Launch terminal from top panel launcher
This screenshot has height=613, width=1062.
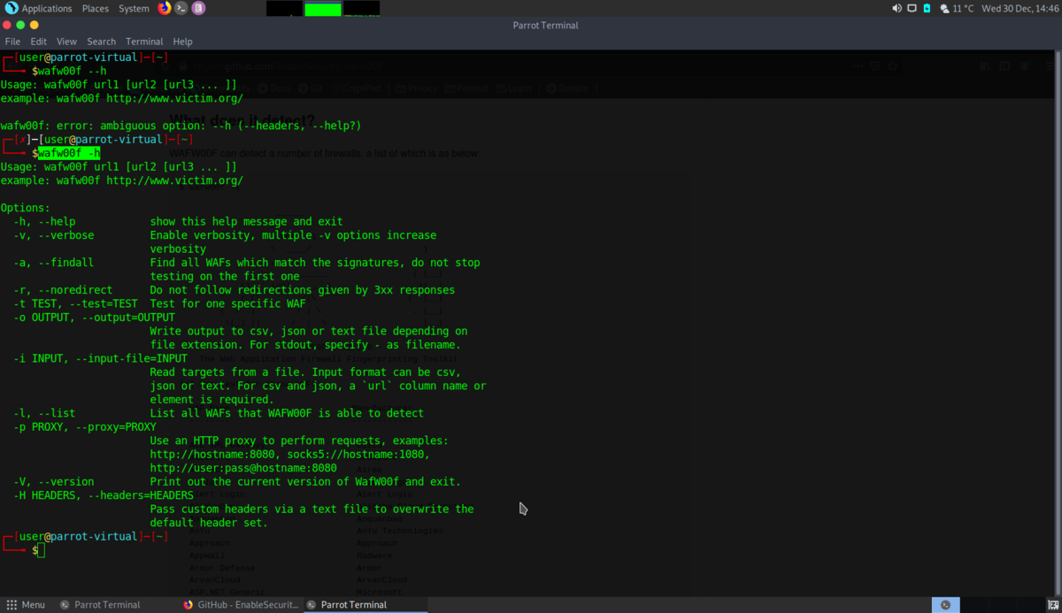[181, 8]
